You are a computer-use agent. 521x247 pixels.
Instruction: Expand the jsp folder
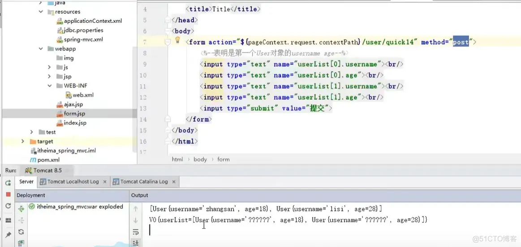50,77
